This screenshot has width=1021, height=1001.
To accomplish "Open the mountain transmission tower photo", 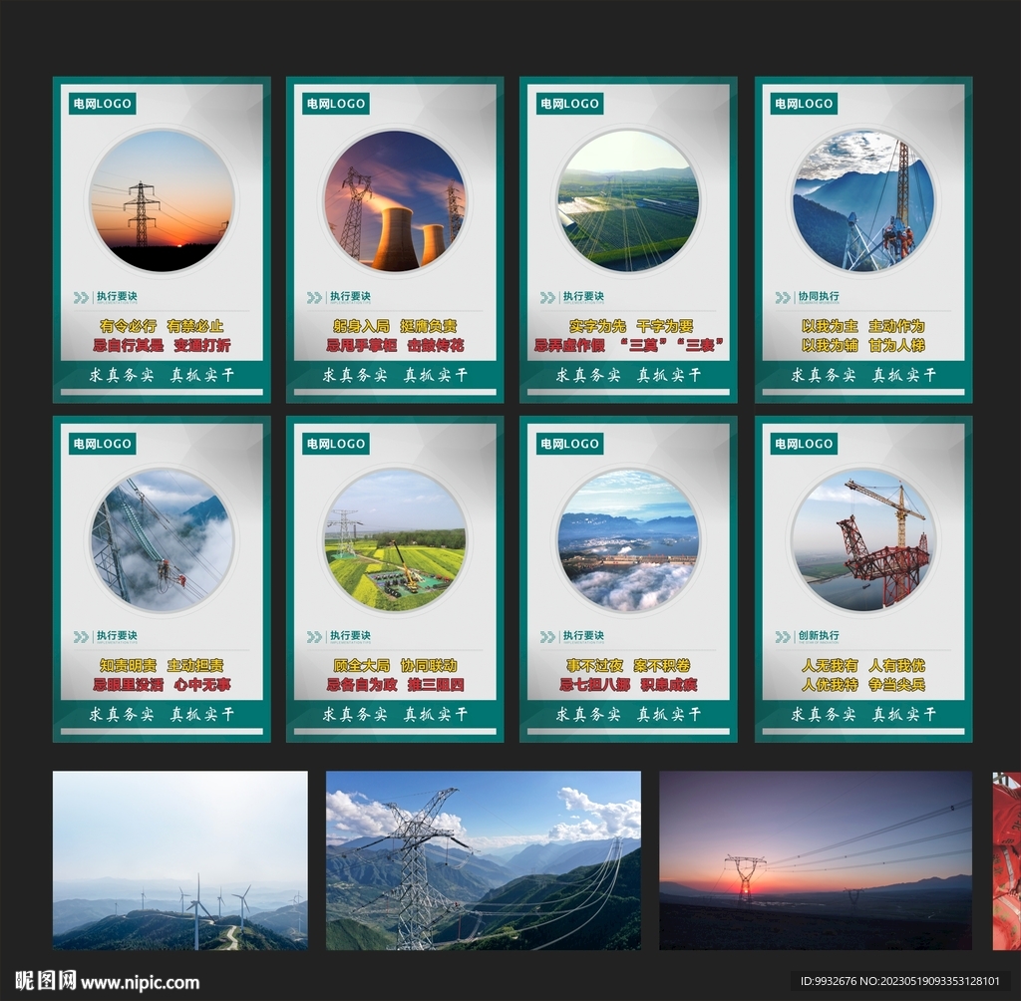I will [484, 860].
